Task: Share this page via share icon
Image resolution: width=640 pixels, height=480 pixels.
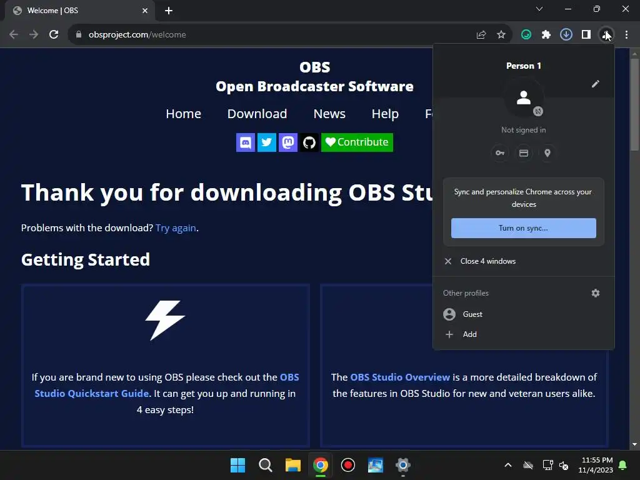Action: tap(481, 35)
